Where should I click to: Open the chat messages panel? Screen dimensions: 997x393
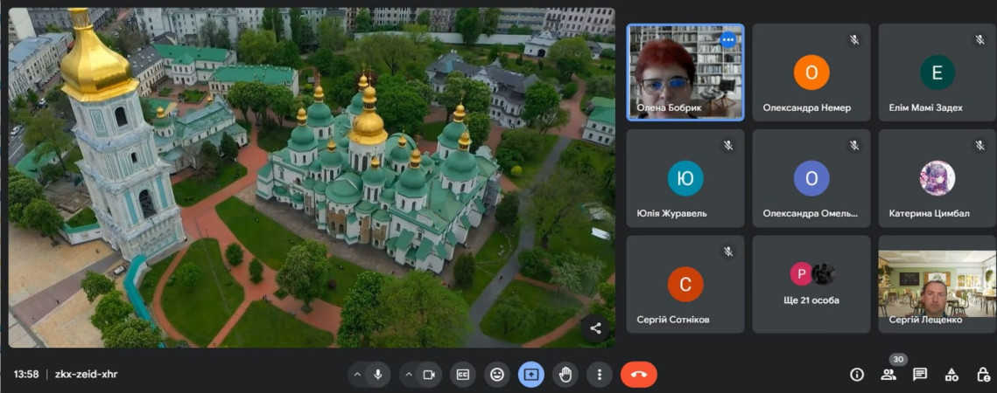click(920, 375)
